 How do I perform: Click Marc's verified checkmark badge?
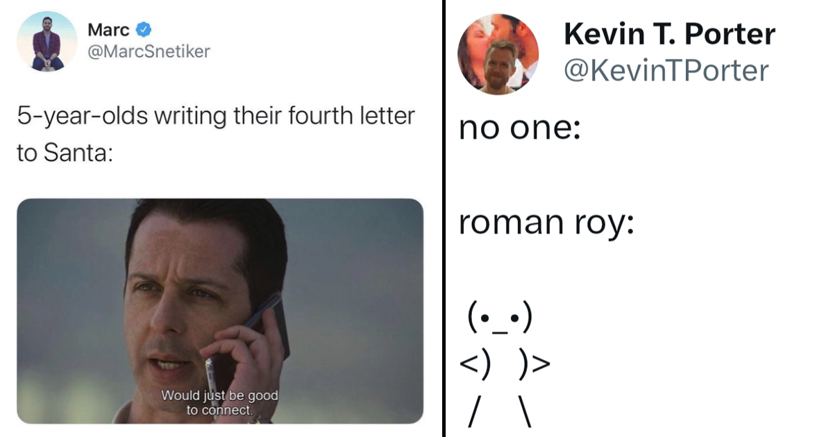(x=144, y=28)
